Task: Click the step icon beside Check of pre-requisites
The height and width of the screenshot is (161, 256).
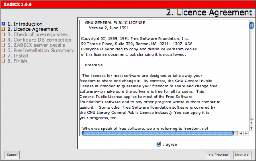Action: tap(3, 34)
